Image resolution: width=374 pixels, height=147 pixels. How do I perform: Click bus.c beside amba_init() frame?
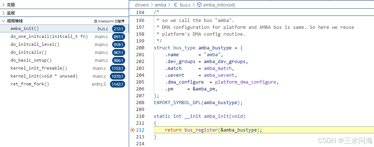tap(103, 29)
